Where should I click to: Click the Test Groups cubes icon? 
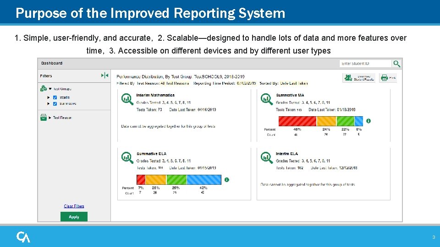pyautogui.click(x=44, y=89)
